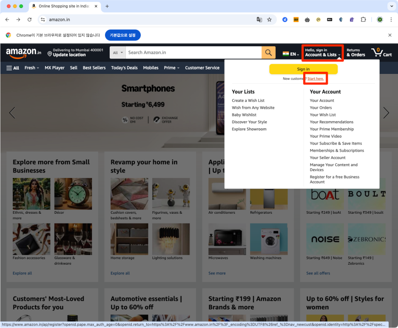This screenshot has width=398, height=328.
Task: Open Your Prime Video link
Action: click(x=325, y=136)
